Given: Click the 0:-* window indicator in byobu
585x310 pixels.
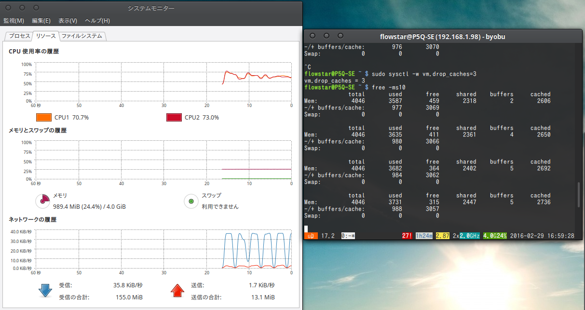Looking at the screenshot, I should click(x=348, y=236).
